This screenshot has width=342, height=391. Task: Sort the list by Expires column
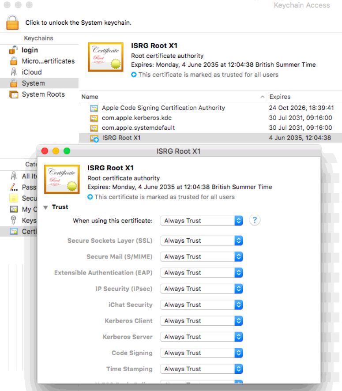(x=280, y=97)
